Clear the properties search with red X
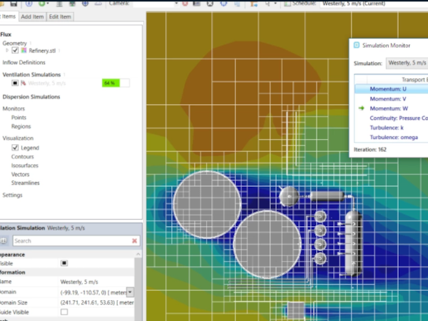 click(x=134, y=241)
